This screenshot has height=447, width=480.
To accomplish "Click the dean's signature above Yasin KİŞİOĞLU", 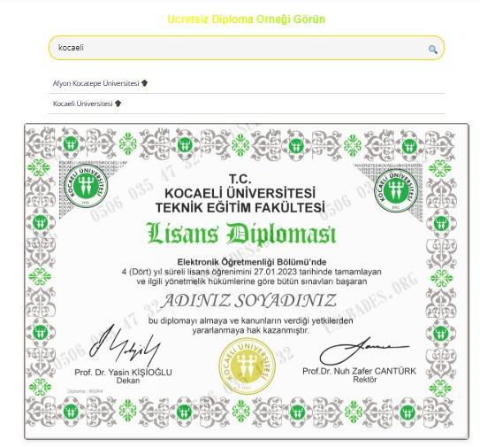I will point(125,345).
